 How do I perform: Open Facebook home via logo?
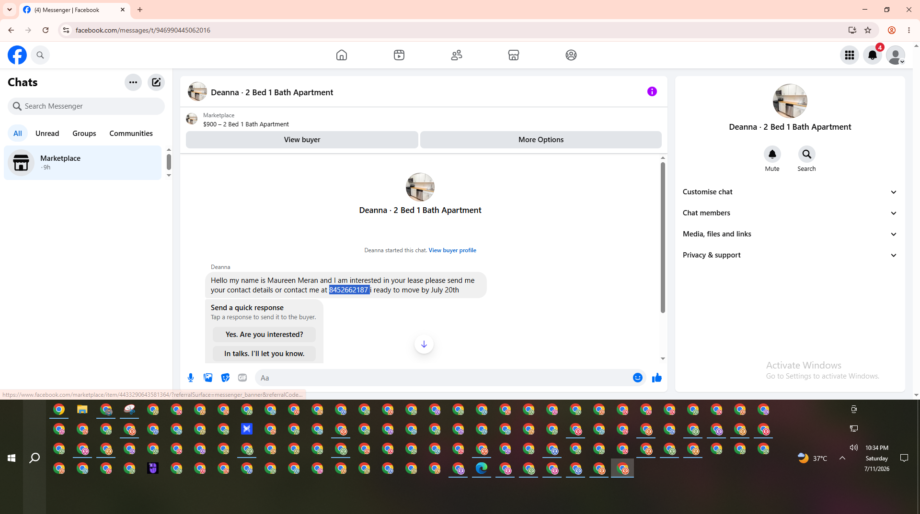[x=17, y=55]
